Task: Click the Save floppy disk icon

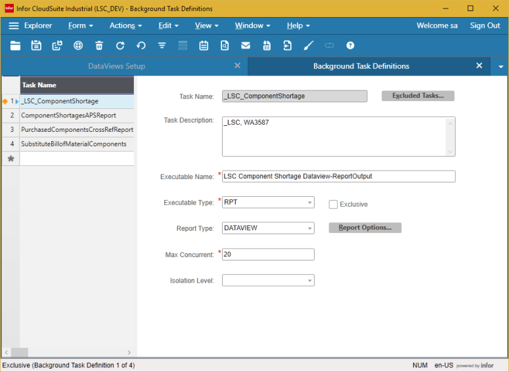Action: (36, 46)
